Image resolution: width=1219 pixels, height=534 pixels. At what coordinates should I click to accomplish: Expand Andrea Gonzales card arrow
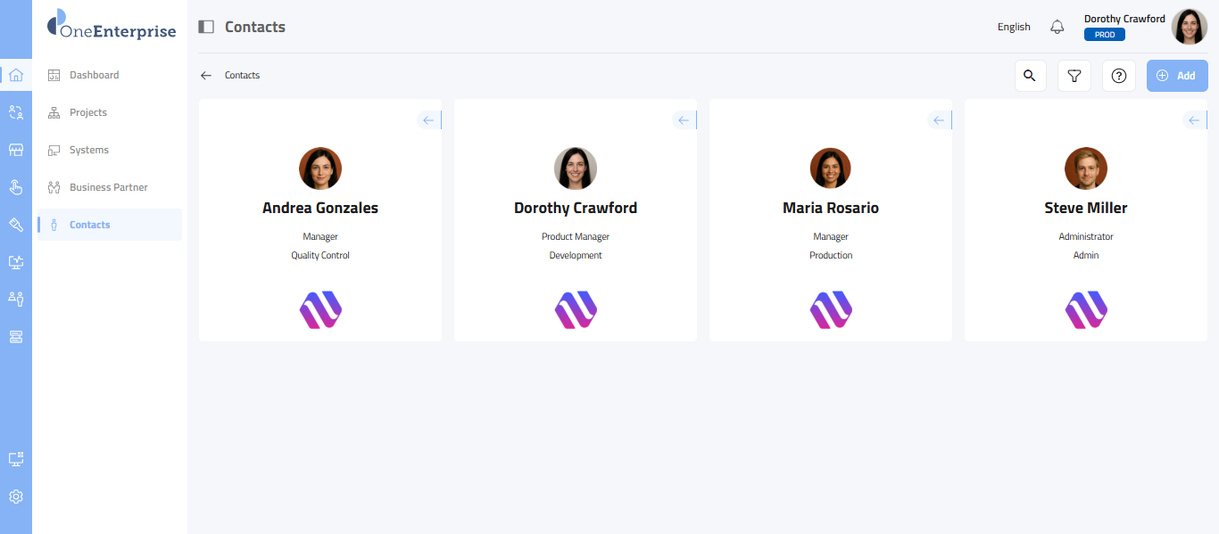tap(428, 120)
